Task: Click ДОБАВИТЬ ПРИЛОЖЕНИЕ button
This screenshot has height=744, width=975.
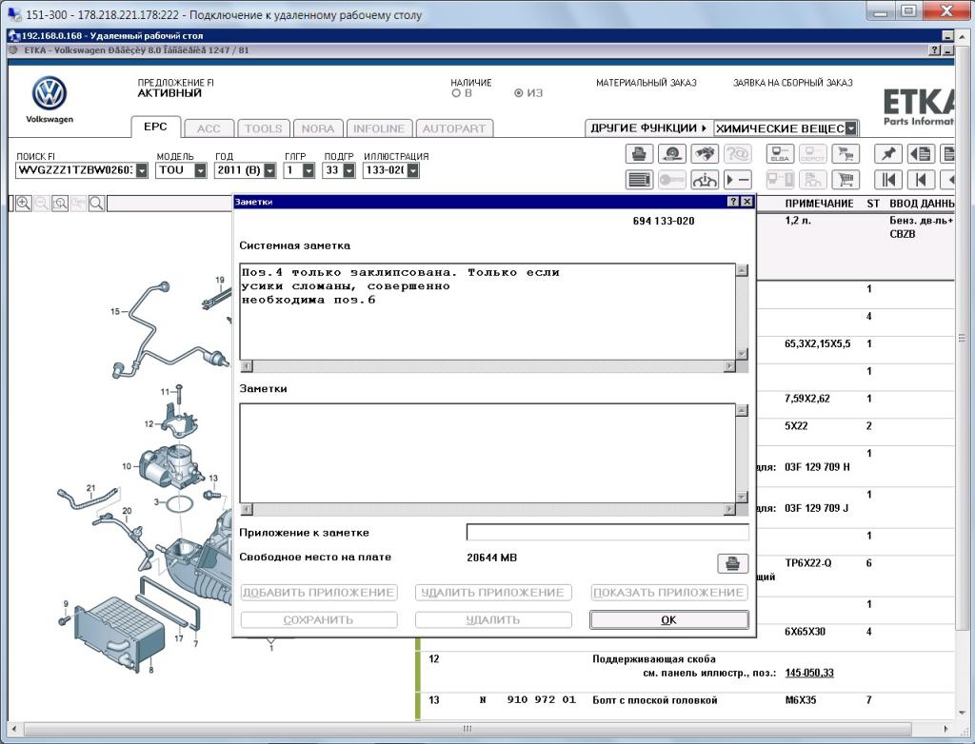Action: (x=318, y=593)
